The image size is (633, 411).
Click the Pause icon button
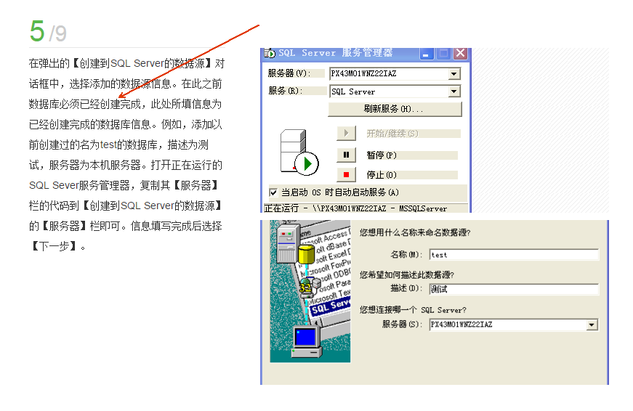coord(347,155)
